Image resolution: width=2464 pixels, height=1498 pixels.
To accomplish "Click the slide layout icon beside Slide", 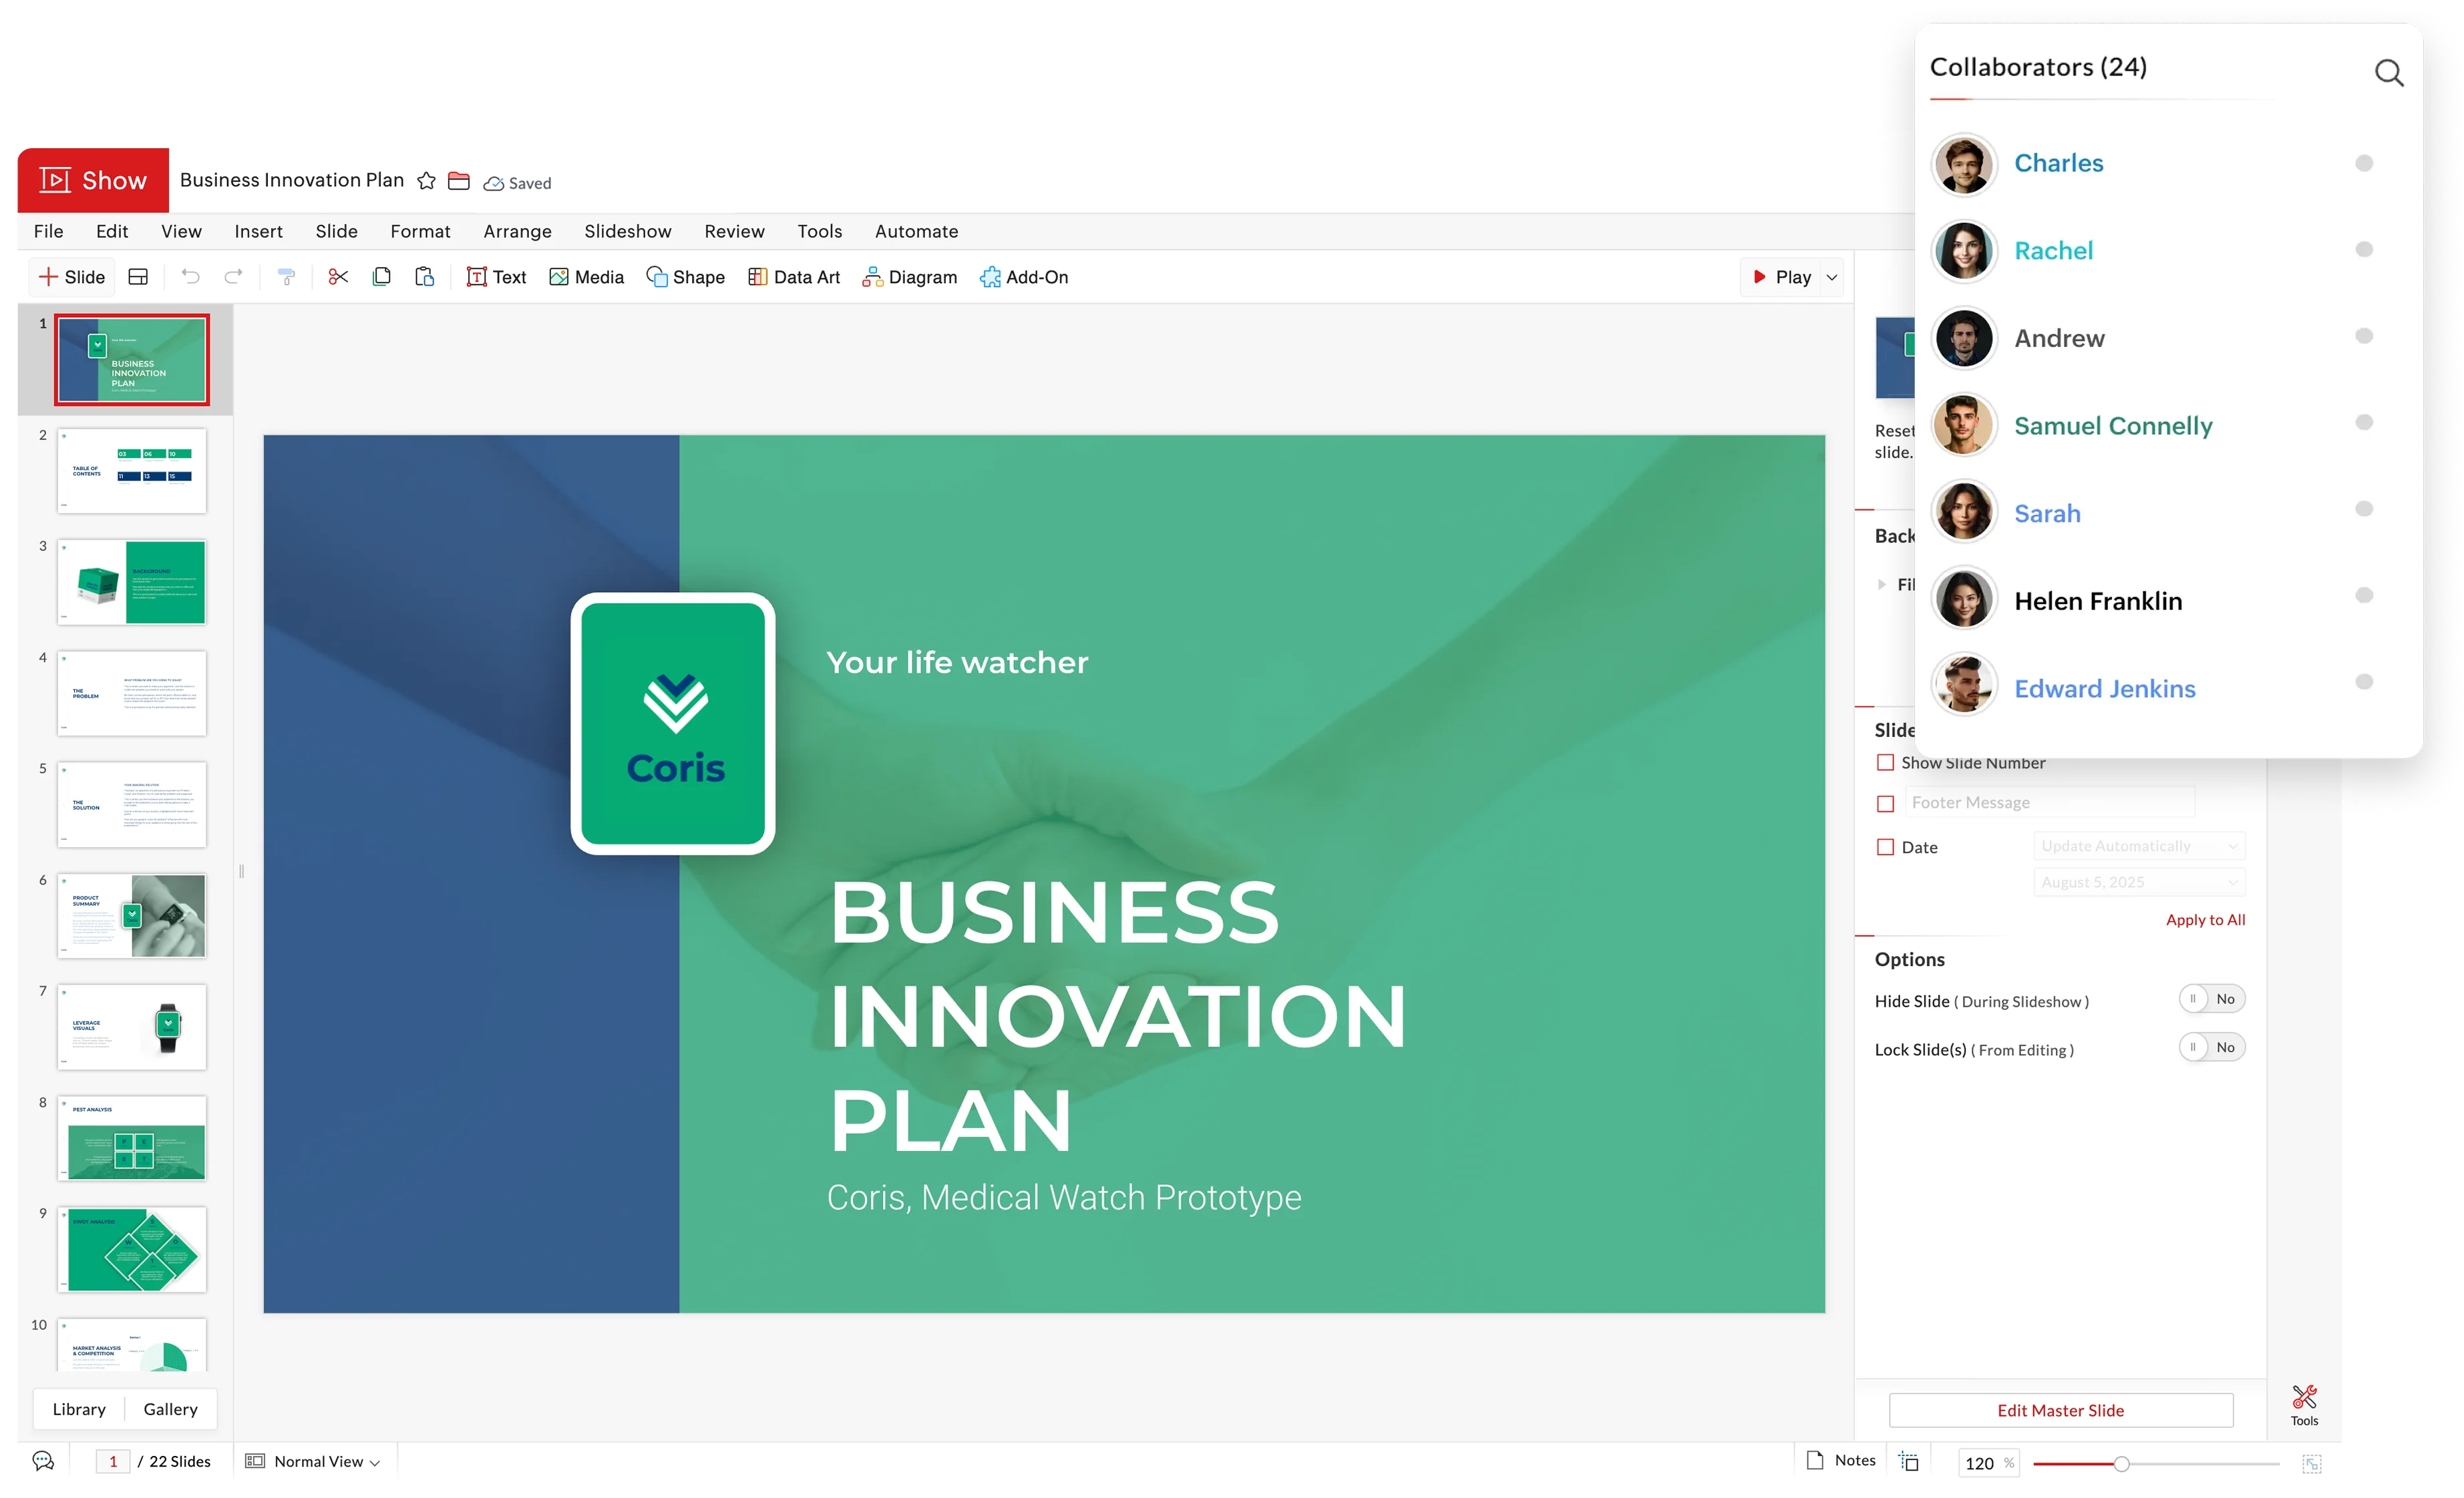I will coord(139,277).
